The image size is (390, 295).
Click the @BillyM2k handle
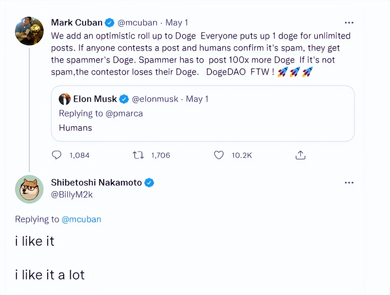pos(72,195)
